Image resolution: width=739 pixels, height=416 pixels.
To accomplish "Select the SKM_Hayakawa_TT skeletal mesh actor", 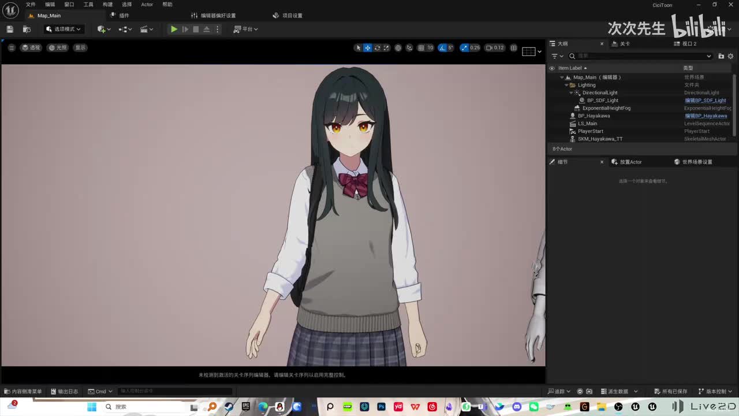I will [x=600, y=139].
